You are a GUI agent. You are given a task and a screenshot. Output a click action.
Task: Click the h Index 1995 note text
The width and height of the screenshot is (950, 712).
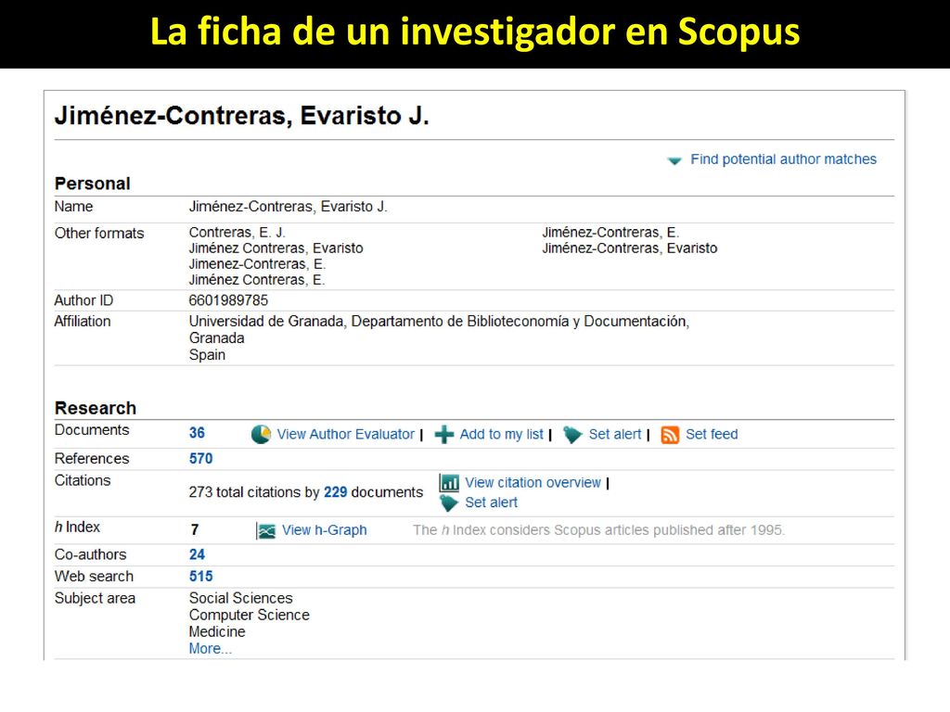pos(598,530)
